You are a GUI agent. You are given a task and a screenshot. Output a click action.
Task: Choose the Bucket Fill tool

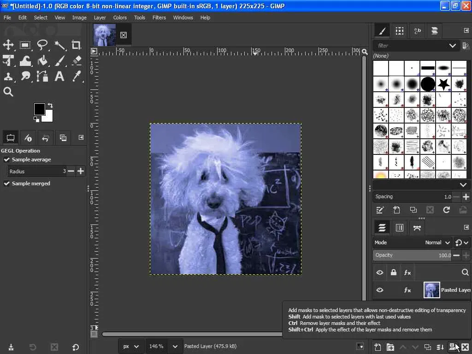pos(42,61)
